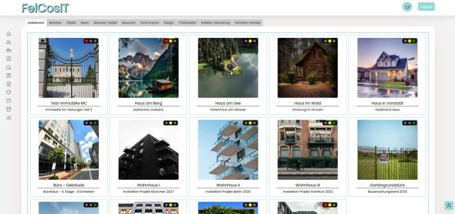Screen dimensions: 455x214
Task: Open the Wohnhaus II property thumbnail
Action: pos(228,150)
